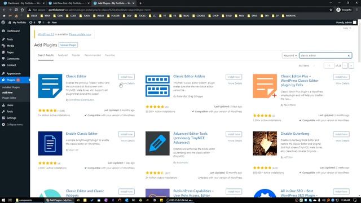The height and width of the screenshot is (203, 361).
Task: Switch to the Favorites tab
Action: [110, 55]
